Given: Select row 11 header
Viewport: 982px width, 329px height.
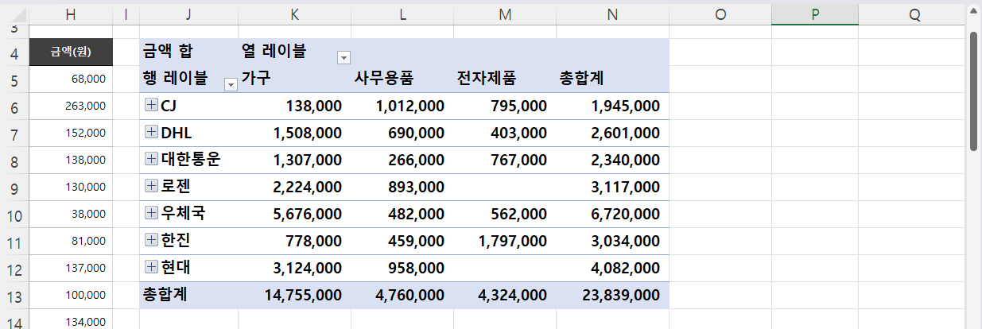Looking at the screenshot, I should pyautogui.click(x=14, y=242).
